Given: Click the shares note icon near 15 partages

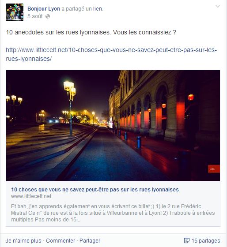Looking at the screenshot, I should pos(187,240).
